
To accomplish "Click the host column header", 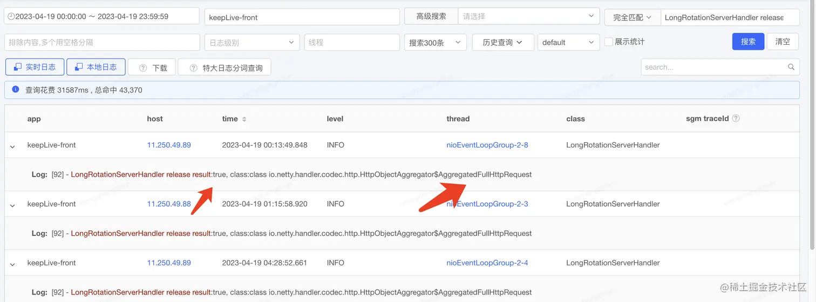I will coord(155,119).
